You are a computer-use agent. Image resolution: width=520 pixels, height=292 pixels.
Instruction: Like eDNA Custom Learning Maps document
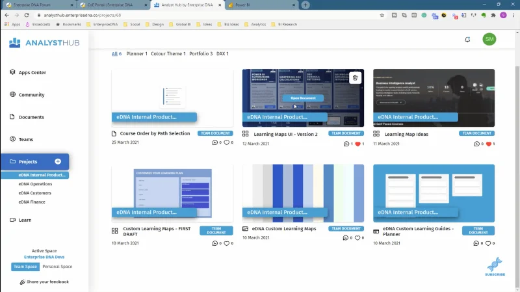357,237
